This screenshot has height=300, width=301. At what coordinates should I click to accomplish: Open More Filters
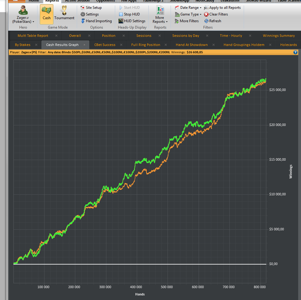(x=187, y=21)
